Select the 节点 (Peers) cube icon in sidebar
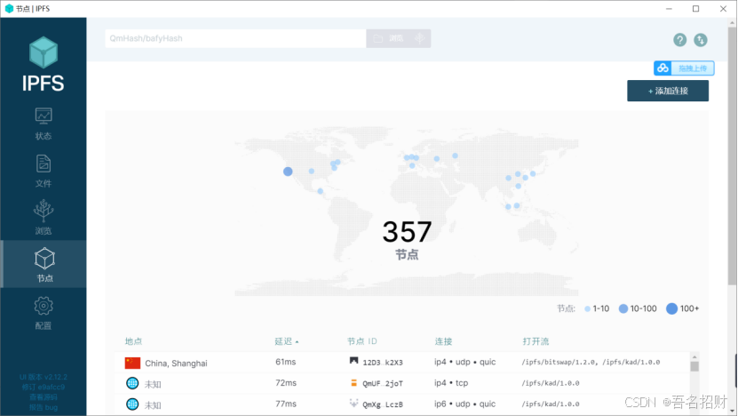This screenshot has width=738, height=416. pyautogui.click(x=44, y=258)
